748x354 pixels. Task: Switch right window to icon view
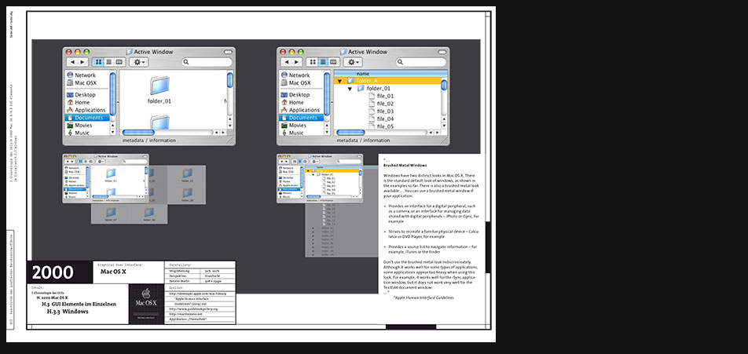tap(313, 62)
